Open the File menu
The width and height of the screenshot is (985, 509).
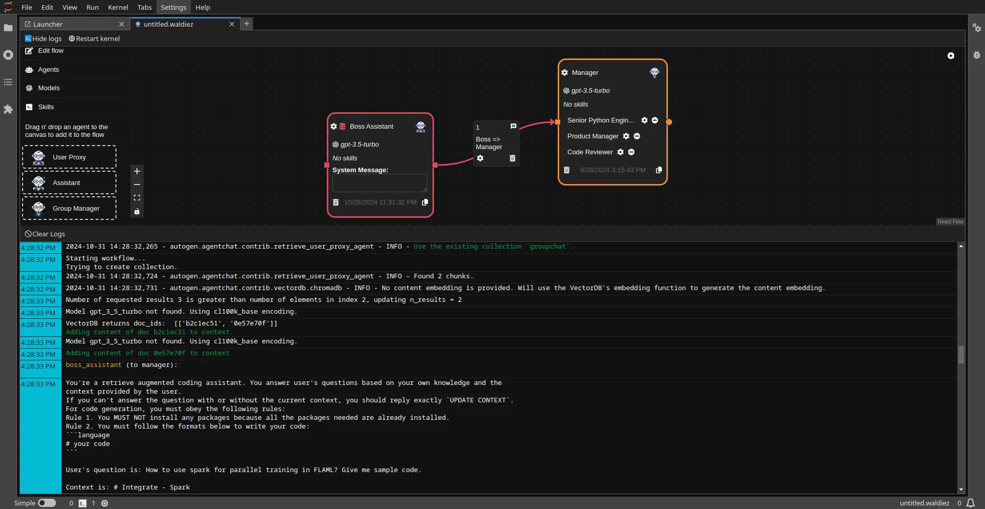27,7
